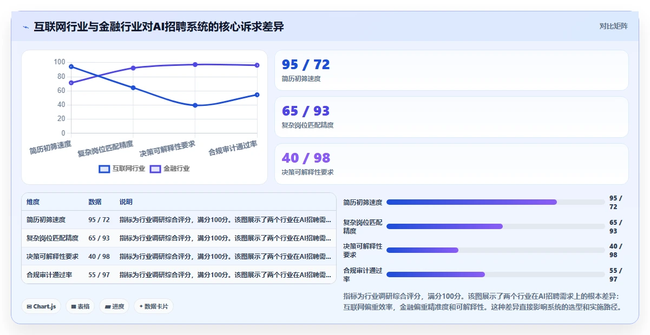Click the 简历初筛速度 progress bar

pyautogui.click(x=496, y=202)
